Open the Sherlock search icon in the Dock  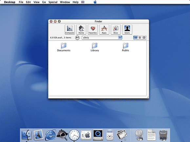pos(62,135)
